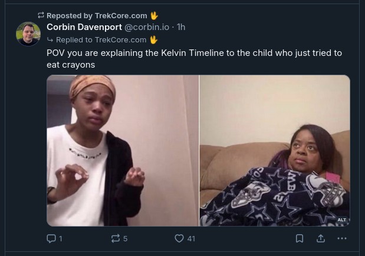Open the three-dot more options menu

point(342,238)
